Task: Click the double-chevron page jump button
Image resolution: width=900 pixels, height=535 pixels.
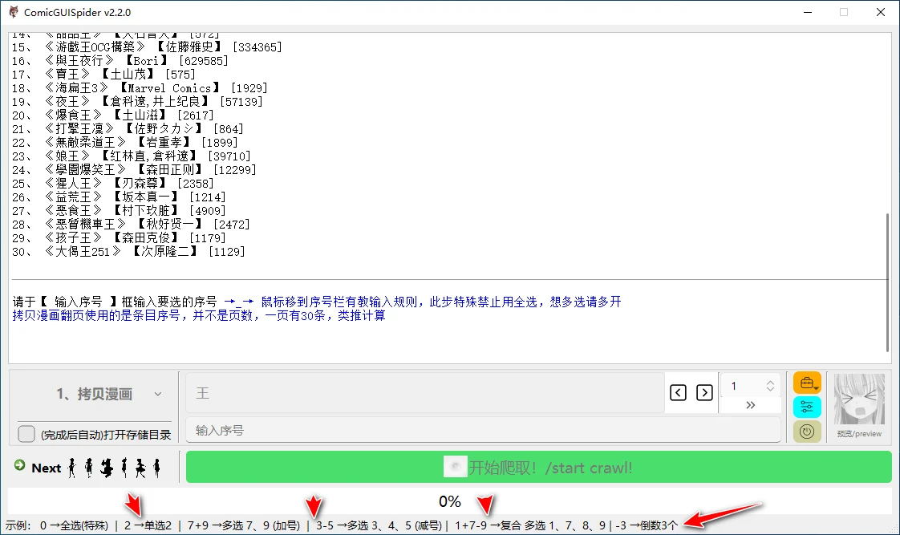Action: [x=750, y=405]
